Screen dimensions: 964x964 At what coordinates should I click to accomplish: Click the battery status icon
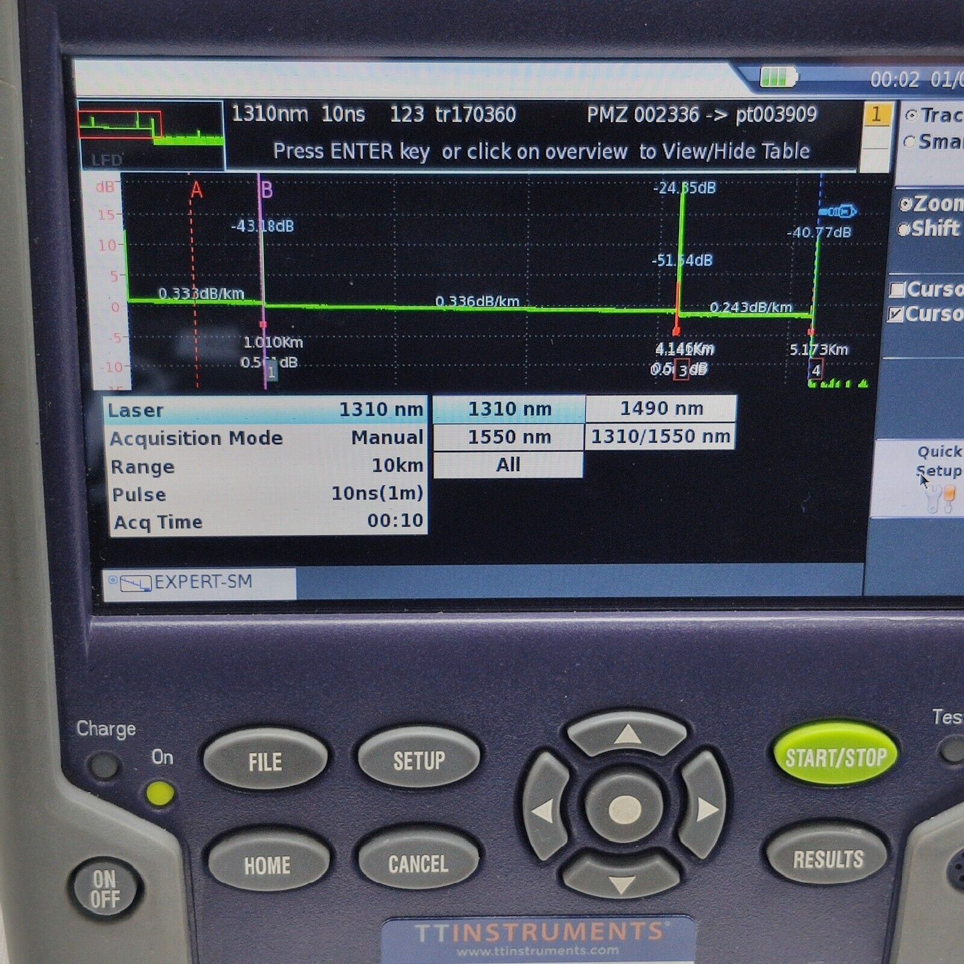tap(778, 77)
